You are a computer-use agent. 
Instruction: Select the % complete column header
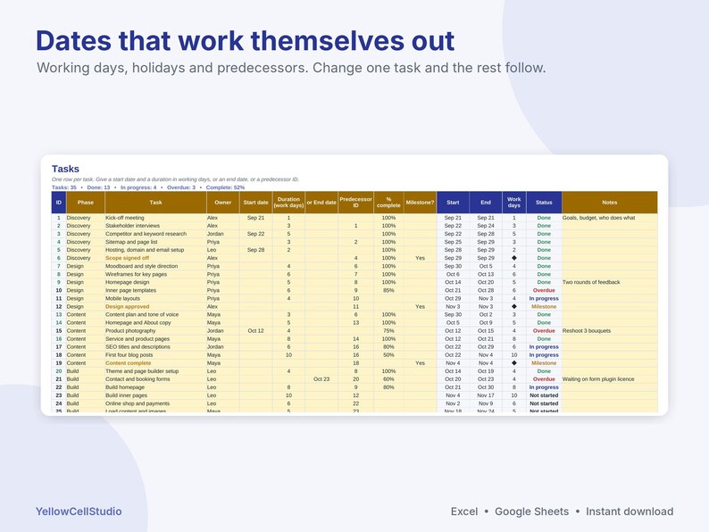click(x=388, y=203)
